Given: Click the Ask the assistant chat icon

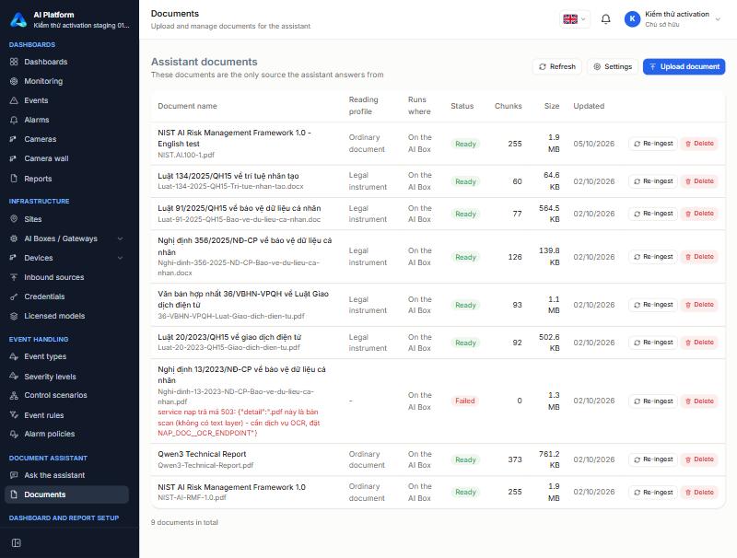Looking at the screenshot, I should click(x=14, y=475).
